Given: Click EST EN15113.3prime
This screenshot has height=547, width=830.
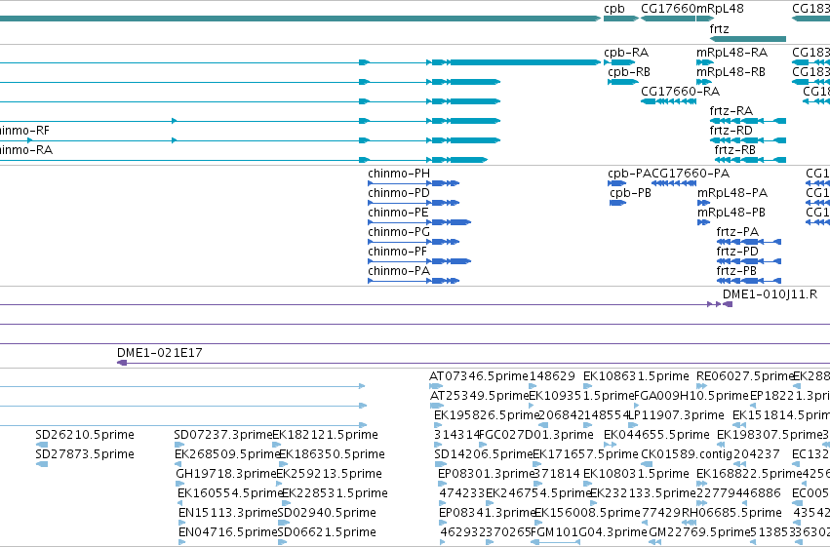Looking at the screenshot, I should coord(182,523).
